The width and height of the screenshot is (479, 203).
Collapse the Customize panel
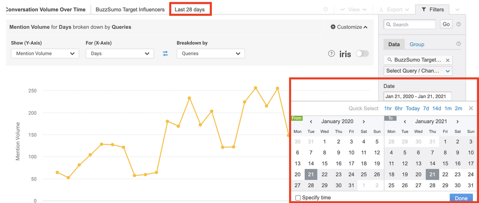(x=349, y=27)
